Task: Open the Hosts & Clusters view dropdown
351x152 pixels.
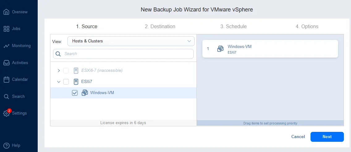Action: click(x=131, y=41)
